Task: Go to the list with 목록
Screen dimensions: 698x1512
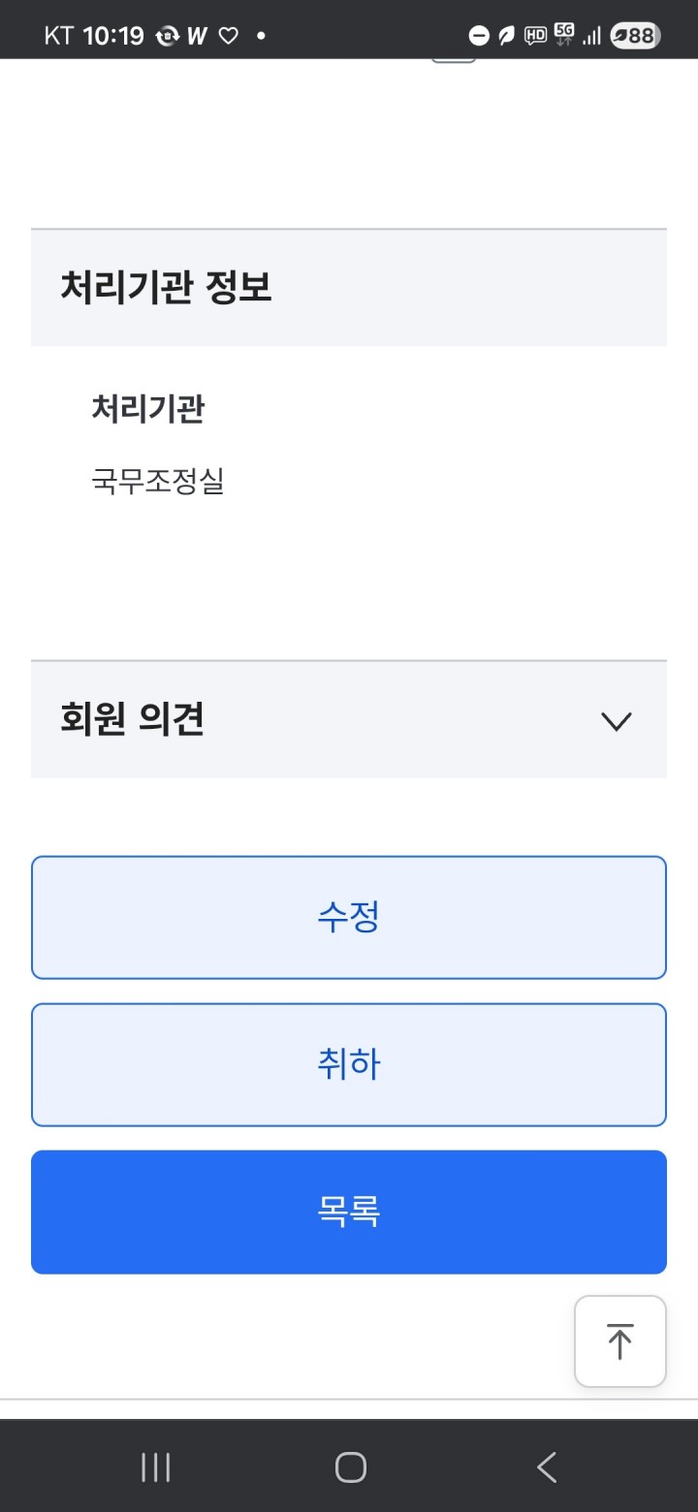Action: point(349,1212)
